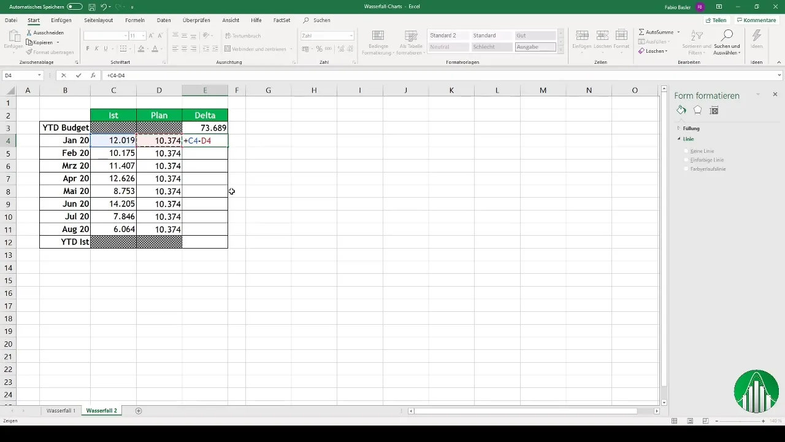Open Suchen und Auswählen magnifier
785x442 pixels.
[x=727, y=42]
